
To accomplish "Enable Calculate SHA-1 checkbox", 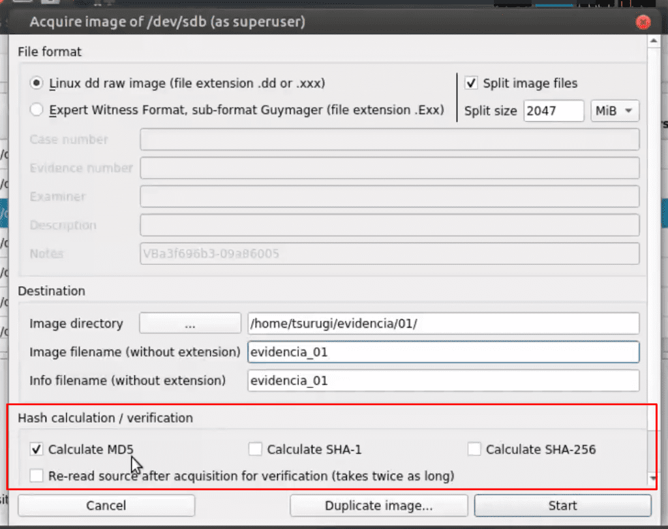I will [255, 449].
